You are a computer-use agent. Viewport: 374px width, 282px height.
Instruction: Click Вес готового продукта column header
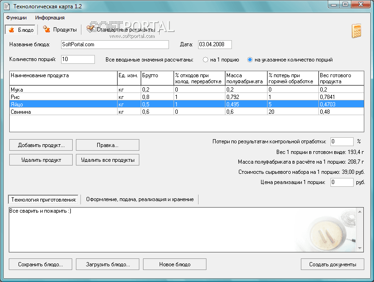[x=341, y=78]
